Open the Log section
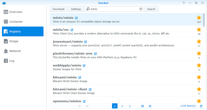The width and height of the screenshot is (207, 110). (23, 61)
